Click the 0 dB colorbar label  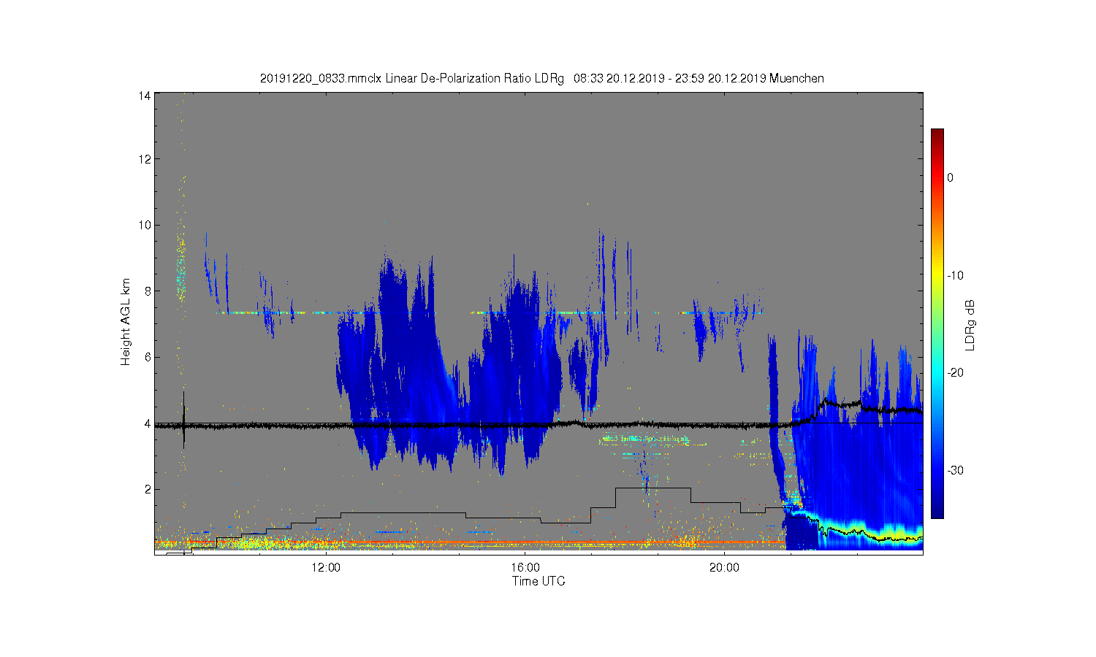[x=950, y=177]
